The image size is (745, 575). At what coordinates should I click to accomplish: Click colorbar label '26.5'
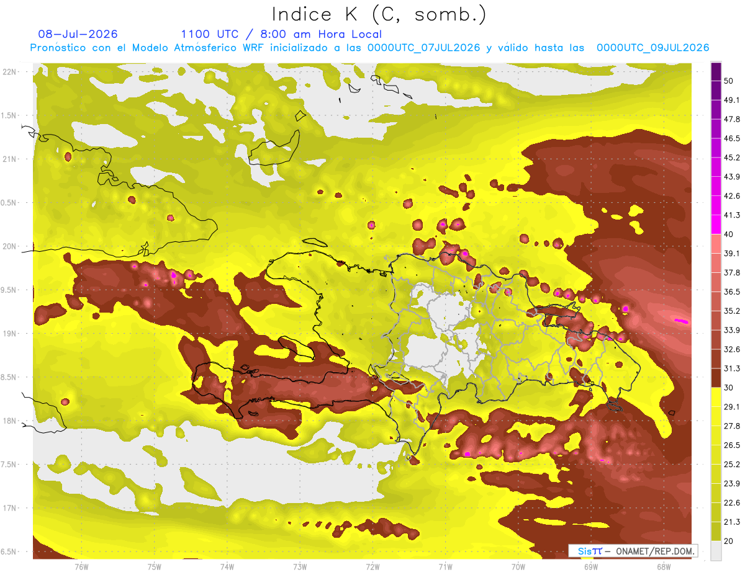[731, 445]
